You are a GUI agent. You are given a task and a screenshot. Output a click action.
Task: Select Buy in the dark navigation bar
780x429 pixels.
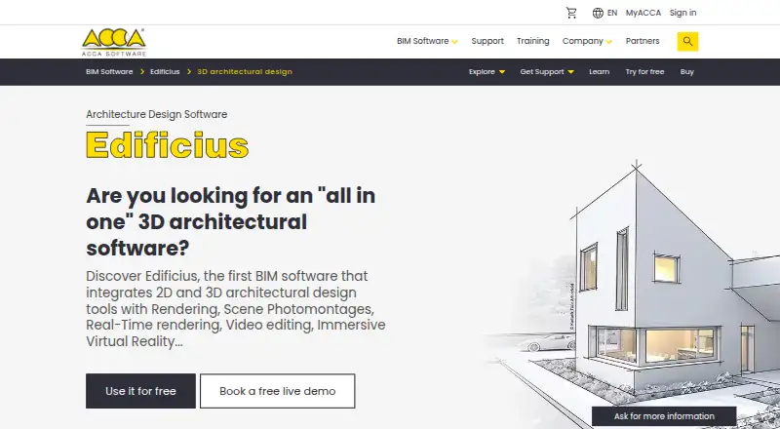click(x=687, y=72)
